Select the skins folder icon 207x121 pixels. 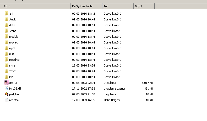coord(6,65)
